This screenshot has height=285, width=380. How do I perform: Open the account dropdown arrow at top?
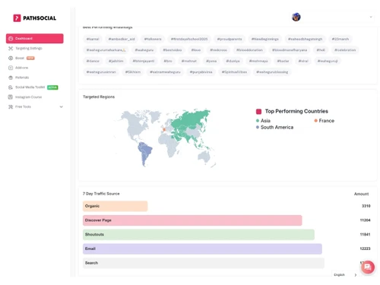tap(371, 17)
